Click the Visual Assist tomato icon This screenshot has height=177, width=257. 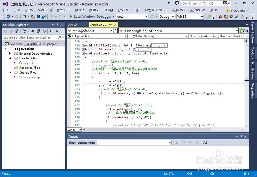[x=220, y=16]
